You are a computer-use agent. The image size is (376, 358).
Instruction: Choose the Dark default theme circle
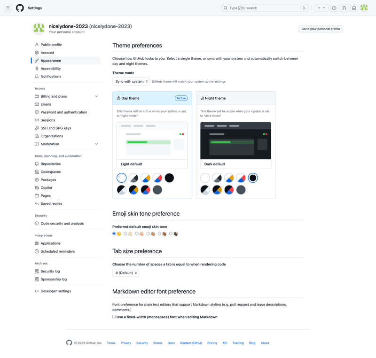coord(252,178)
